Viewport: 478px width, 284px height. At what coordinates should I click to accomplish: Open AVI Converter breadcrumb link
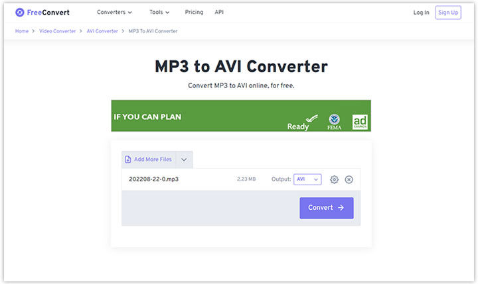click(x=102, y=31)
